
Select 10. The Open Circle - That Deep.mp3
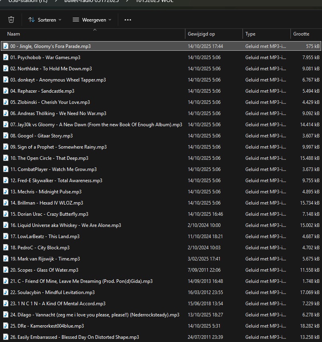tap(49, 158)
